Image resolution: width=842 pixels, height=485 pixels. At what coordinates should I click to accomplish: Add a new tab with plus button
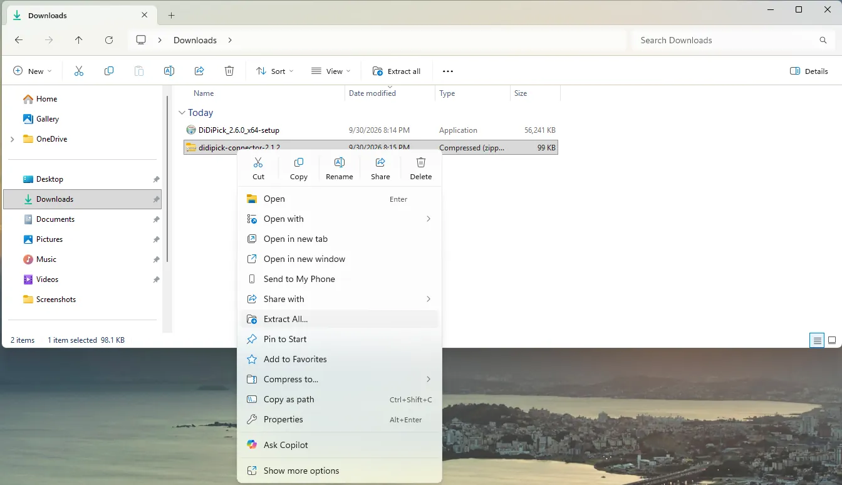click(x=172, y=15)
